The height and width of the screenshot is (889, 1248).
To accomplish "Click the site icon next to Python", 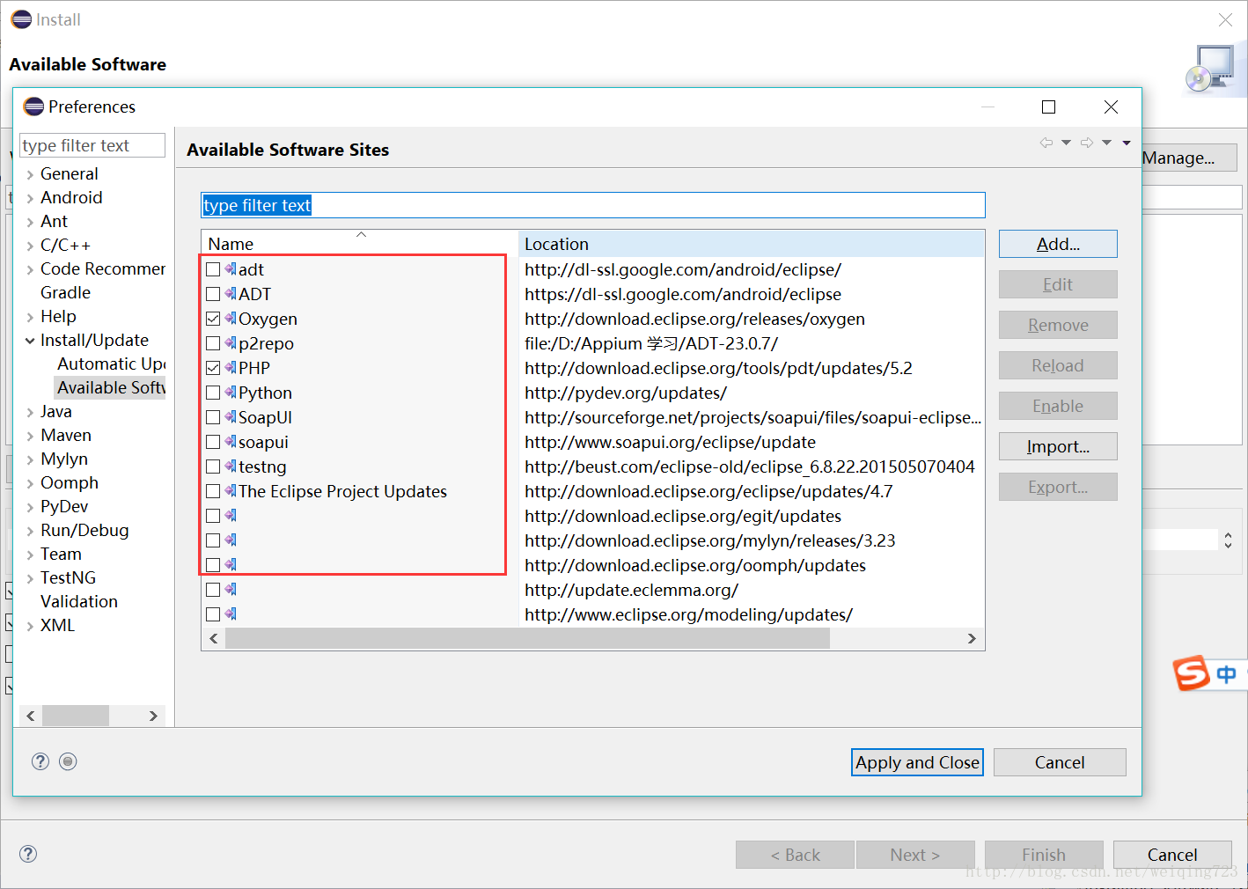I will pyautogui.click(x=231, y=392).
